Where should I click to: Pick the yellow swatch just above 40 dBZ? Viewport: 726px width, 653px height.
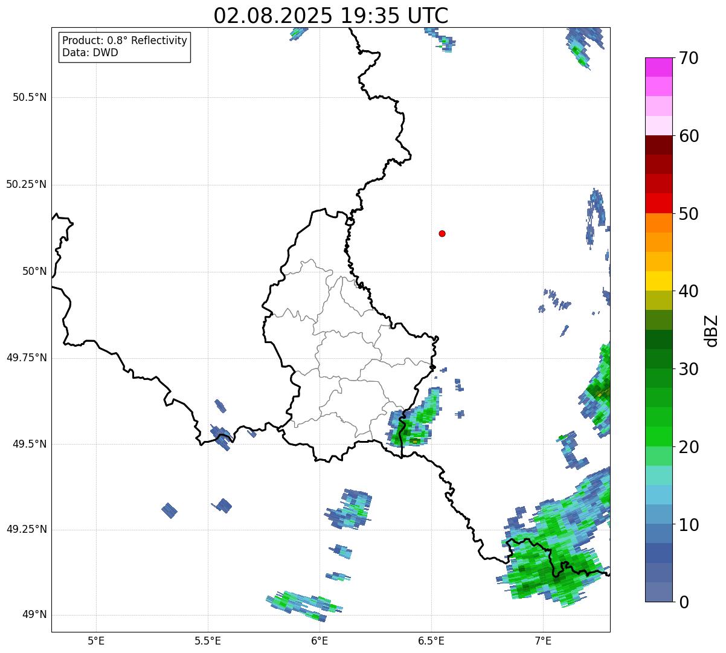click(x=659, y=281)
